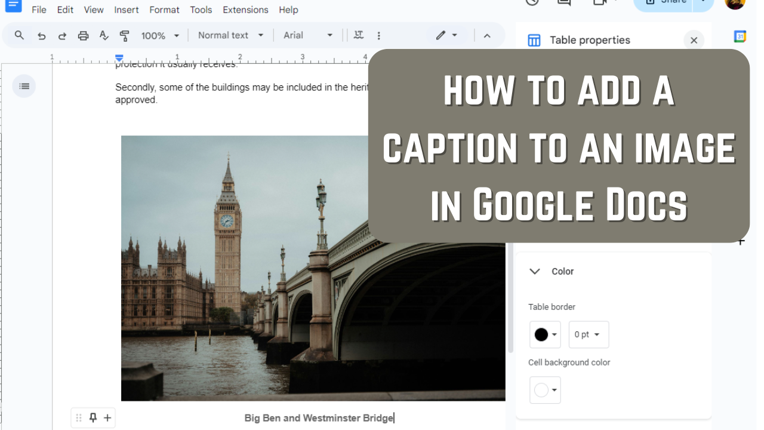Redo the last undone action

(x=62, y=36)
